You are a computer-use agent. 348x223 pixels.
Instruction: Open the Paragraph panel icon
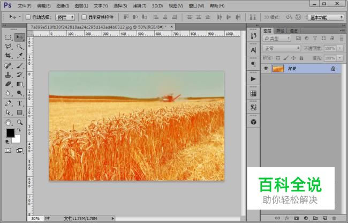[x=253, y=64]
